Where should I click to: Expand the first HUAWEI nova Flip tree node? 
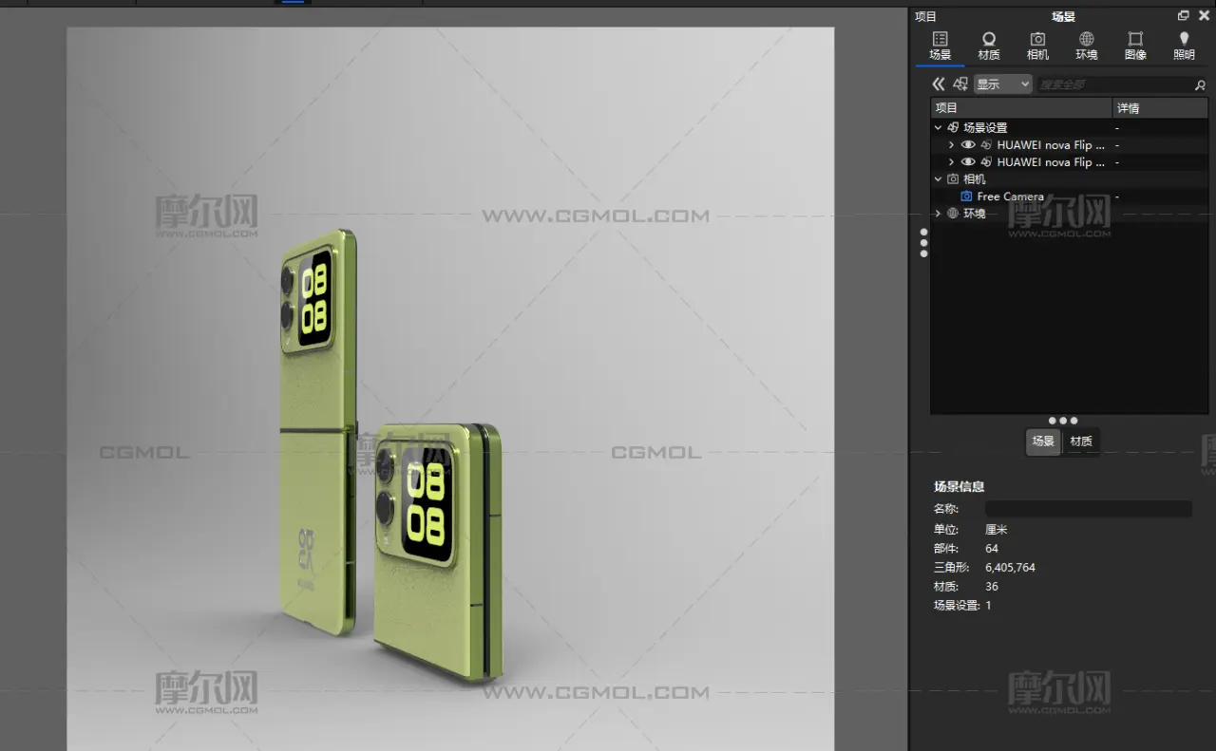[x=951, y=145]
